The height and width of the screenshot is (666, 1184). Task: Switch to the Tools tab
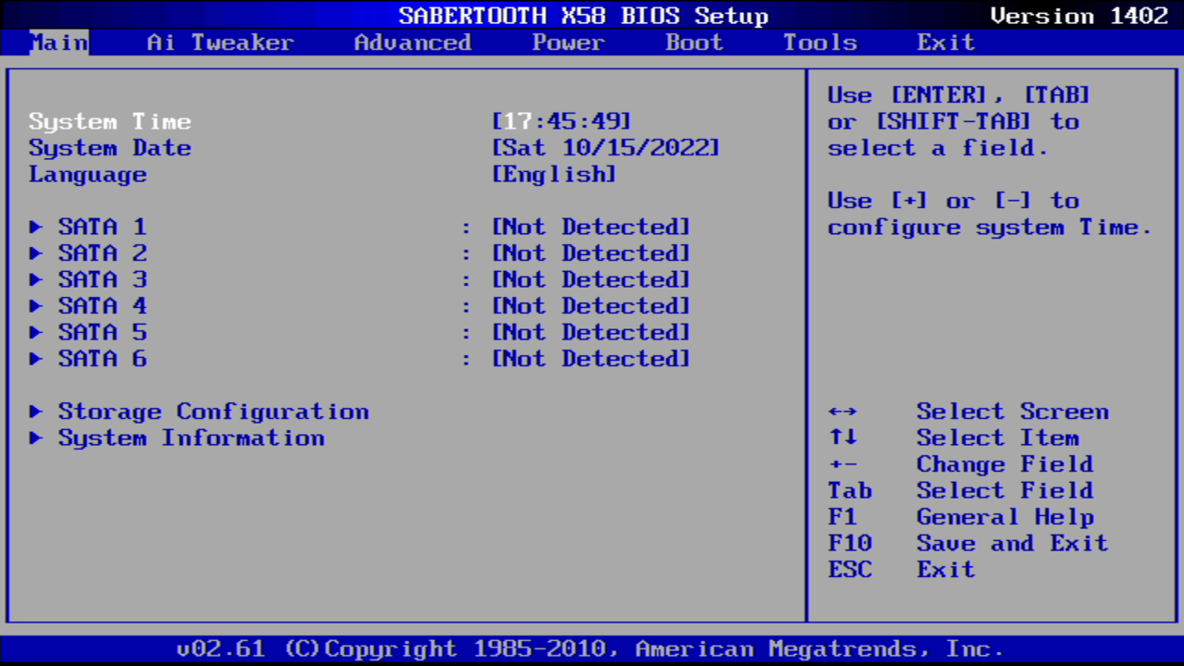point(820,43)
